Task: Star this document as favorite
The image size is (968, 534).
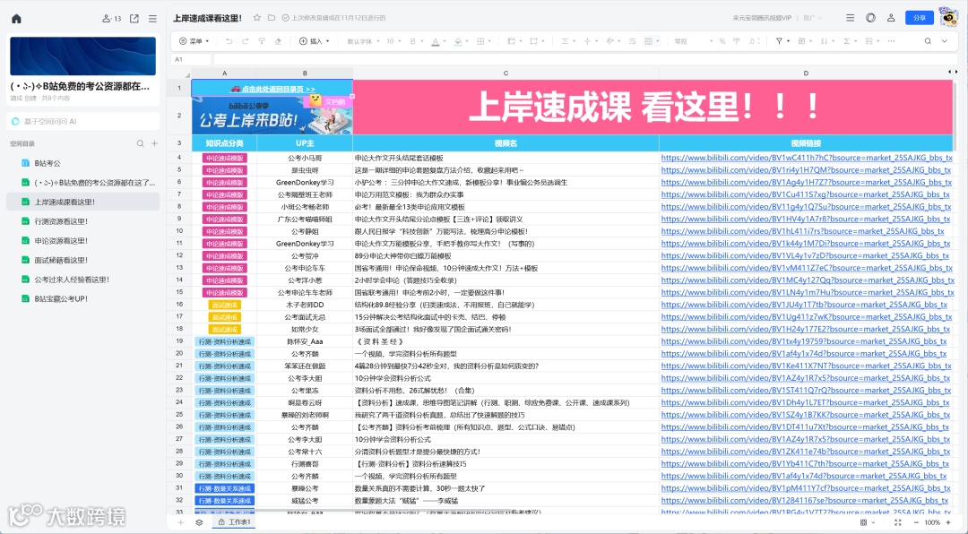Action: [x=257, y=18]
